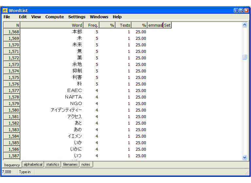
Task: Click the Word column header
Action: [52, 25]
